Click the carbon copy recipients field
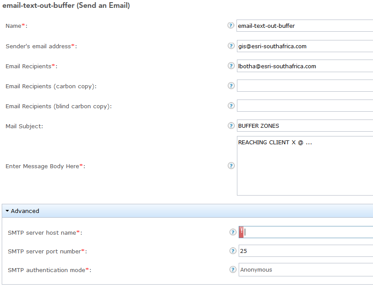The height and width of the screenshot is (289, 373). (304, 86)
